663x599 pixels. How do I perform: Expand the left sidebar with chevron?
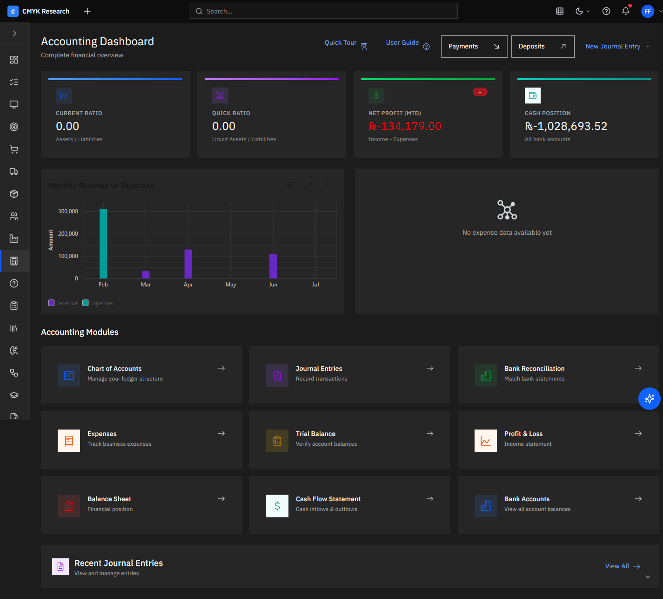(14, 34)
